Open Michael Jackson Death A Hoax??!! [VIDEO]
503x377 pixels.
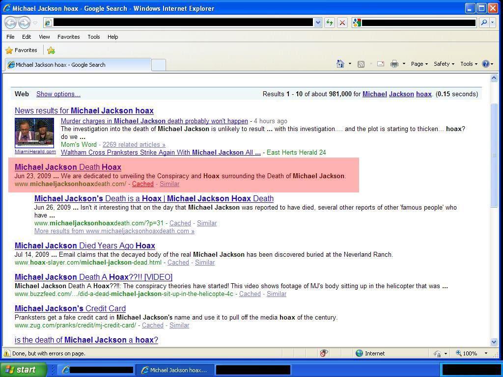point(94,277)
